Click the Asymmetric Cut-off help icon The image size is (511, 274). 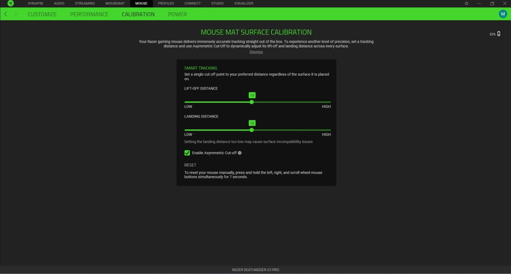[x=240, y=153]
